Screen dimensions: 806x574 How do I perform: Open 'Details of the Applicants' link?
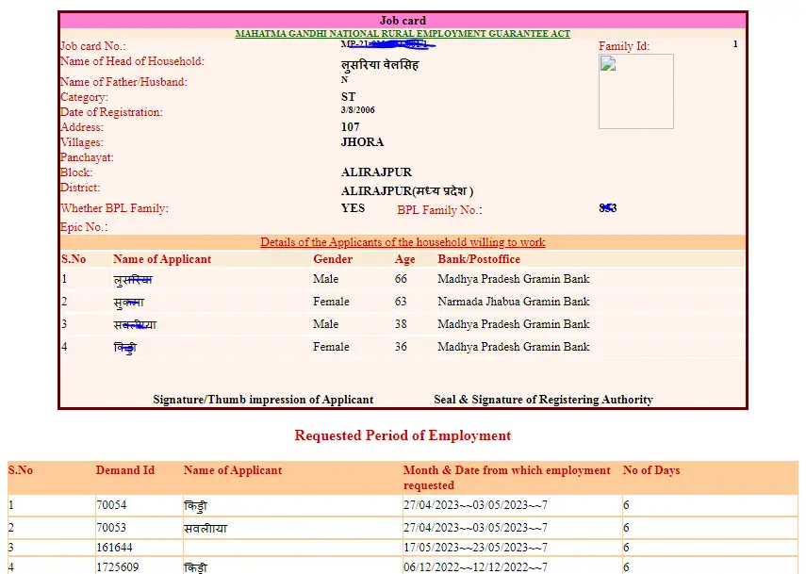(403, 242)
